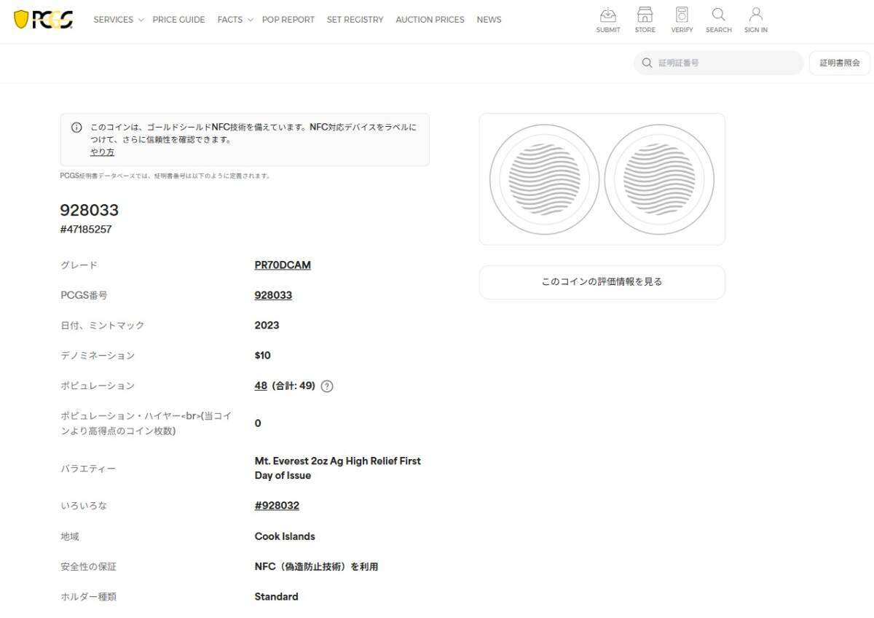Click the Cook Islands region value
Image resolution: width=874 pixels, height=618 pixels.
coord(285,536)
